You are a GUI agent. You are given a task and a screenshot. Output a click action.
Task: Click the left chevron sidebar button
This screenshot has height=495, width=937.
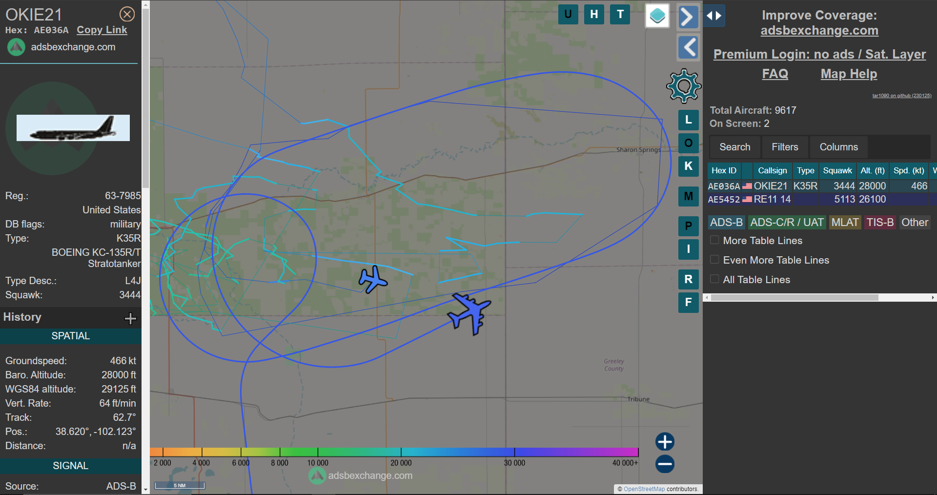pos(688,47)
